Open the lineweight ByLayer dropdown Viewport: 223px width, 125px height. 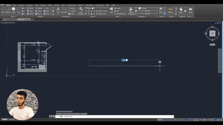point(148,11)
